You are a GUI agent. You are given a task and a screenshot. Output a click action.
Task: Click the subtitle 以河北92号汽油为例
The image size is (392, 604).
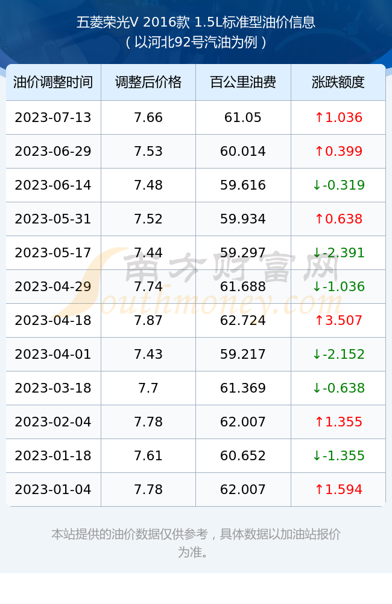point(196,42)
